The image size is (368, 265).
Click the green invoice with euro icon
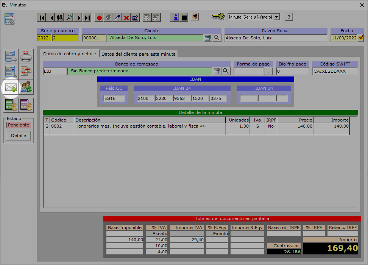(11, 105)
